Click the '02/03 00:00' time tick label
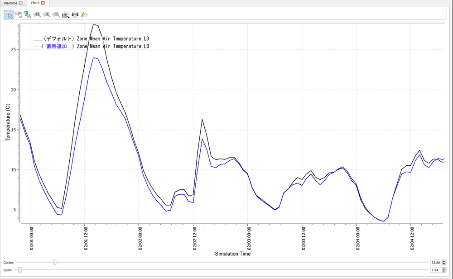This screenshot has height=279, width=453. click(249, 238)
